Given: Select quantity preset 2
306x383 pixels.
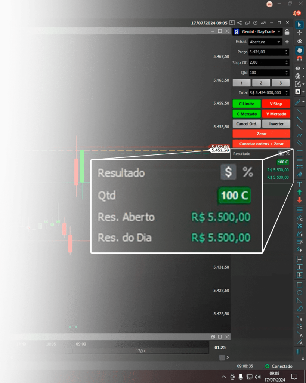Looking at the screenshot, I should [261, 83].
